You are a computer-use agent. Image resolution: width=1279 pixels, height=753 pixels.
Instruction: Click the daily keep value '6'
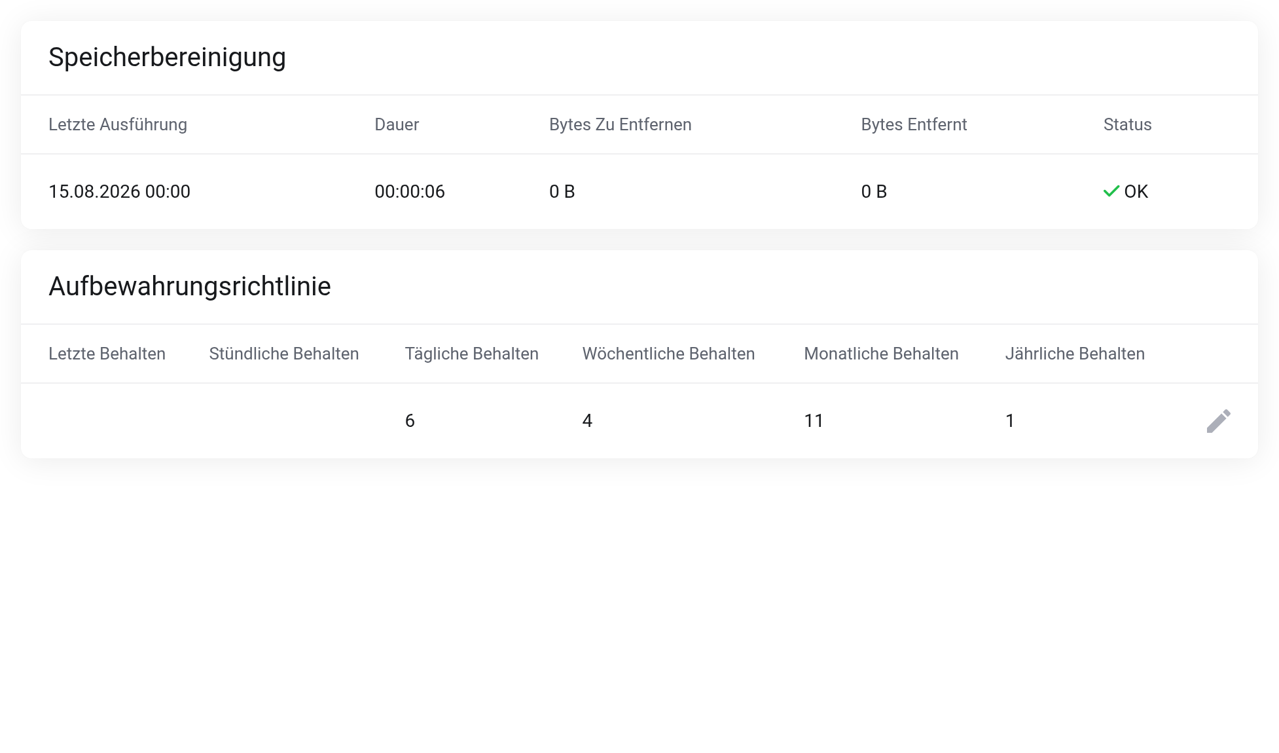coord(410,420)
